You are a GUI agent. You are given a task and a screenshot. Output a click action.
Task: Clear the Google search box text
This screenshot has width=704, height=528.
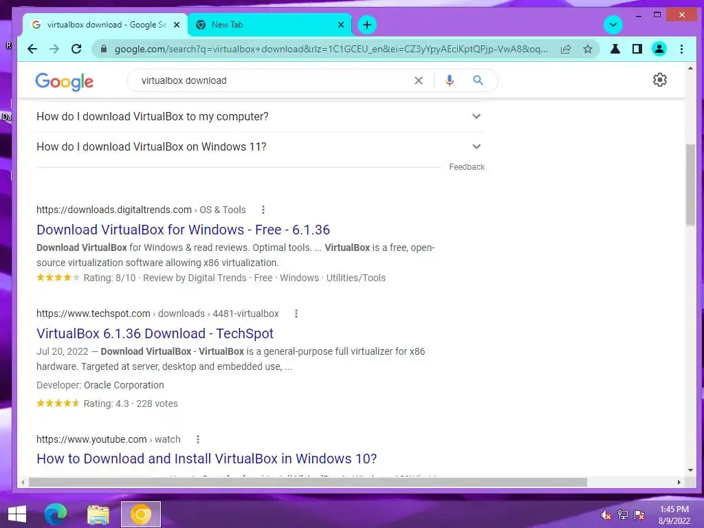point(419,81)
